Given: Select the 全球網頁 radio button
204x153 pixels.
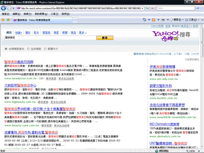Looking at the screenshot, I should [28, 49].
